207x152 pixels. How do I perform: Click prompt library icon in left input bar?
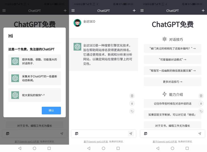point(8,134)
